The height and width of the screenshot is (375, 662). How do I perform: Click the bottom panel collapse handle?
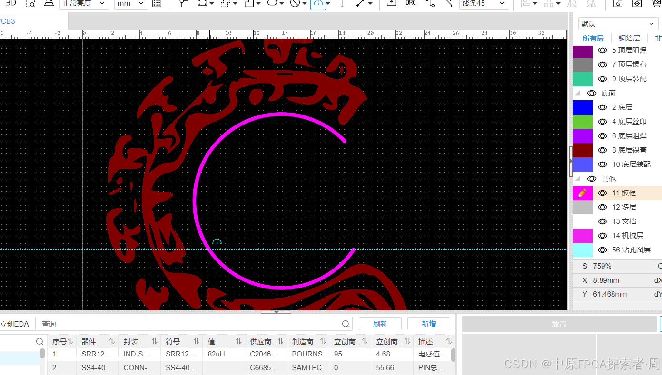click(x=276, y=312)
